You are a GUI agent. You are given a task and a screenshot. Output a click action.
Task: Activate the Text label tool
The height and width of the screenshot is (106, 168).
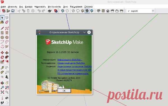[7, 72]
